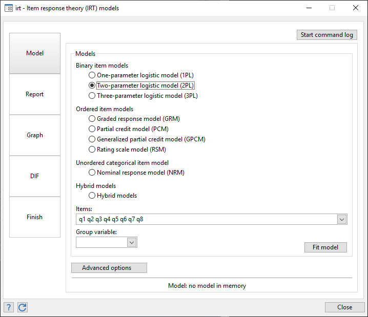368x317 pixels.
Task: Expand the Items dropdown arrow
Action: pyautogui.click(x=342, y=220)
